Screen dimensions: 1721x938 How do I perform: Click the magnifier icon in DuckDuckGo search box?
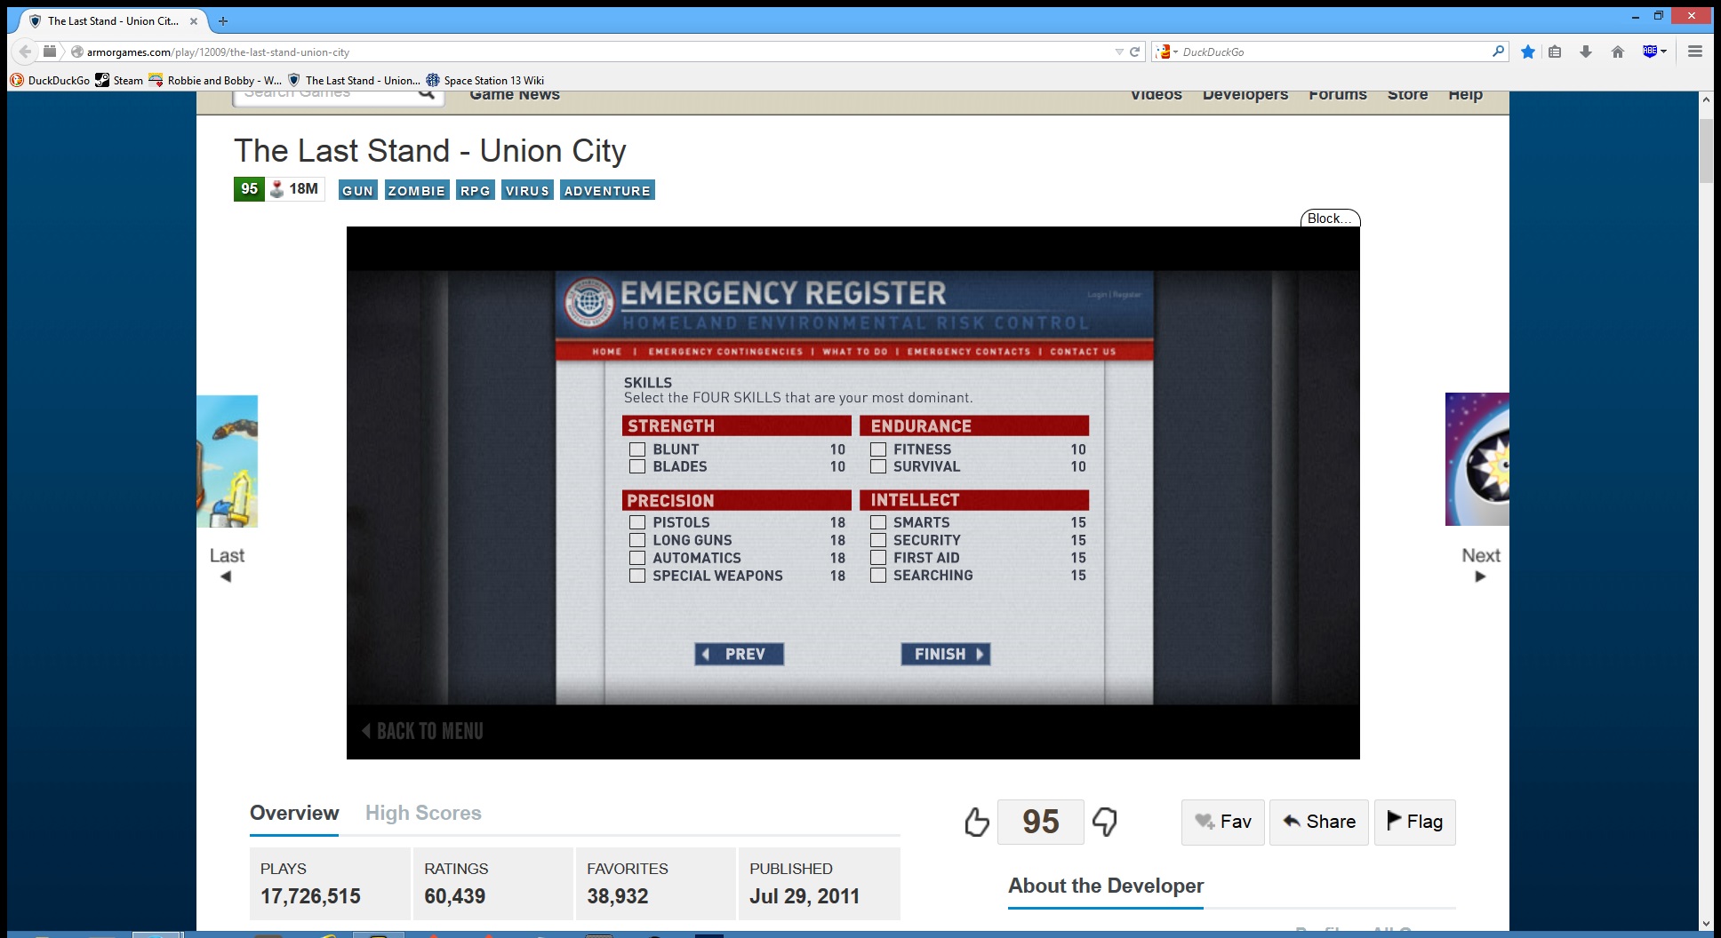(x=1498, y=52)
